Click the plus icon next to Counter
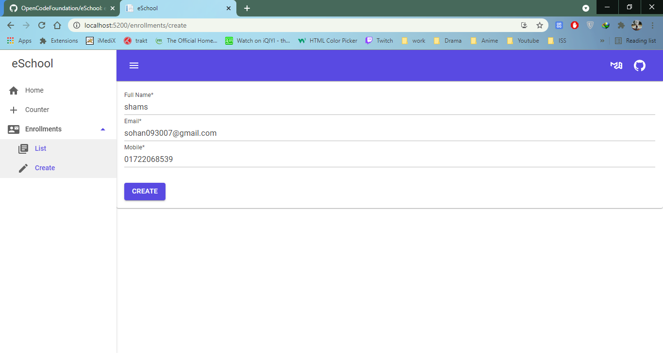Screen dimensions: 663x353 (14, 110)
